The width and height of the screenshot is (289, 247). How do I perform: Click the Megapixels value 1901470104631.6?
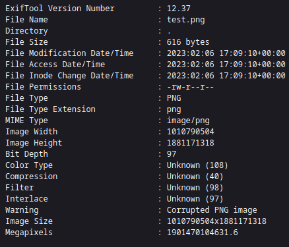click(x=202, y=233)
